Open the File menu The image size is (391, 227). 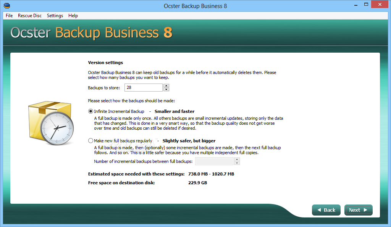pos(9,15)
